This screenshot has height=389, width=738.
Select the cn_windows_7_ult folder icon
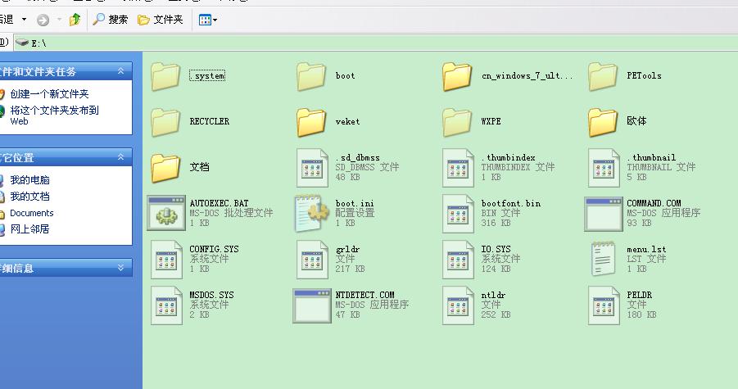pos(457,76)
